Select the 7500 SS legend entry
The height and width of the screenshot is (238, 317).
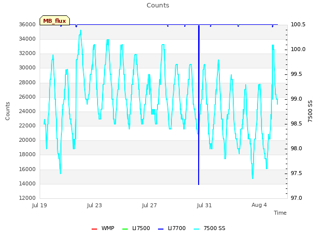209,228
